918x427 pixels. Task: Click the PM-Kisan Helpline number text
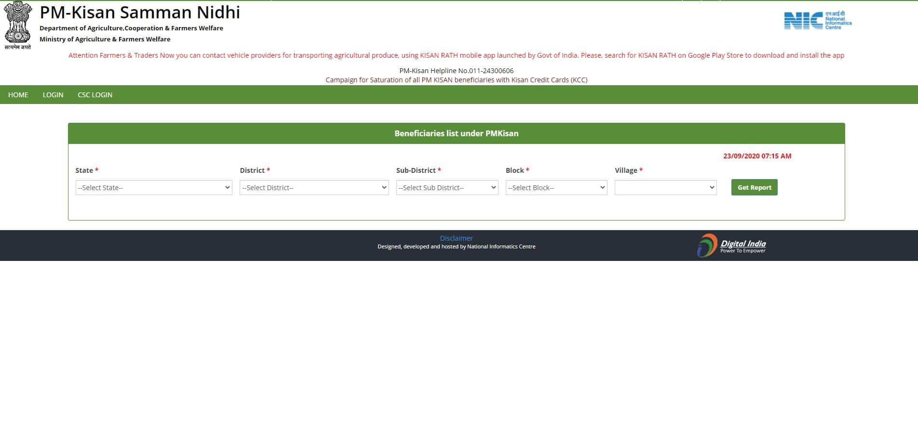(457, 71)
